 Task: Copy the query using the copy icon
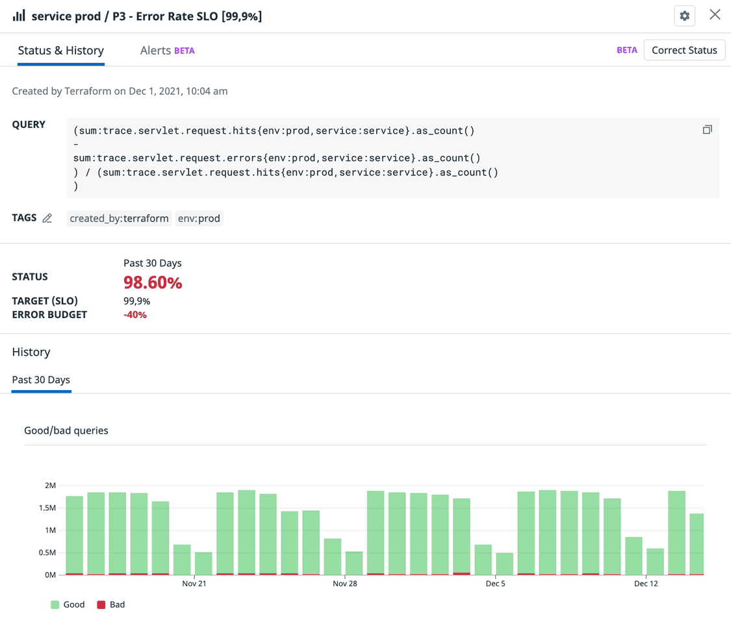pos(707,129)
